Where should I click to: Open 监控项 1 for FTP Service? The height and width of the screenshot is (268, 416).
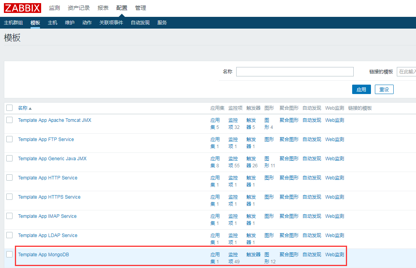coord(233,143)
